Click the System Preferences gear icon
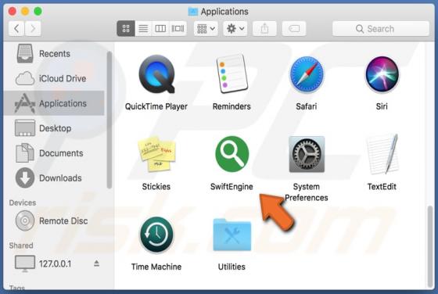 307,154
